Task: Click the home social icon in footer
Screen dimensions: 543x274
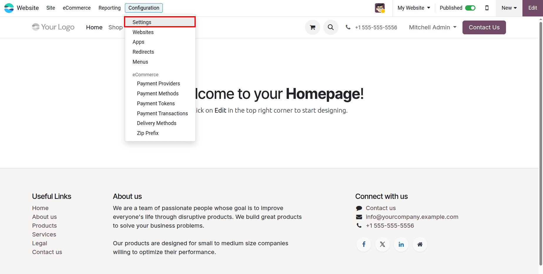Action: (420, 244)
